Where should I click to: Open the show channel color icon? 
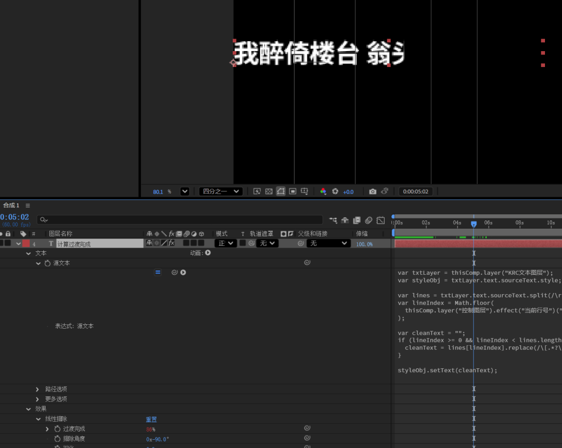click(323, 191)
